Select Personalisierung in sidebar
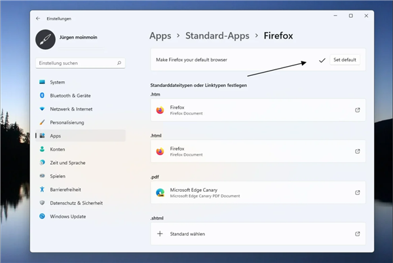393x263 pixels. pyautogui.click(x=66, y=122)
